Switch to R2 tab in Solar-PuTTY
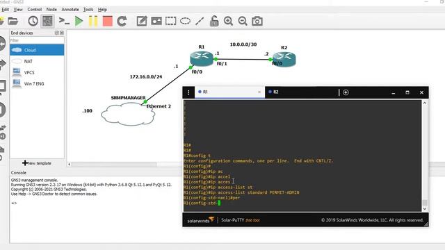This screenshot has width=445, height=250. (x=301, y=92)
